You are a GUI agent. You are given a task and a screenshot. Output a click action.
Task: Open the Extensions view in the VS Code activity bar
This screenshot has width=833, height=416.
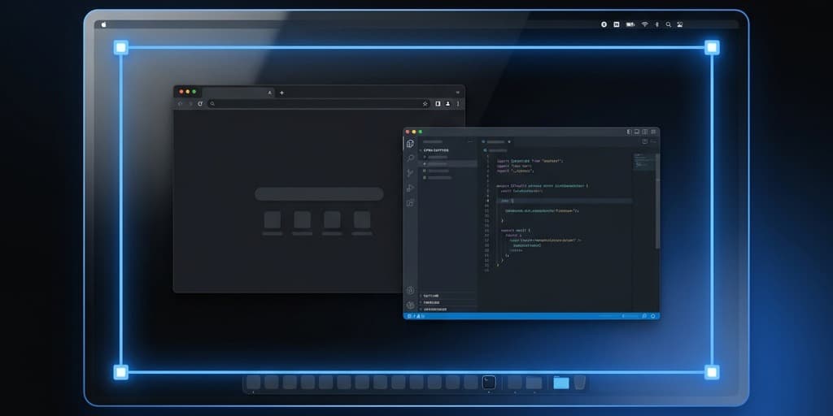[x=410, y=202]
